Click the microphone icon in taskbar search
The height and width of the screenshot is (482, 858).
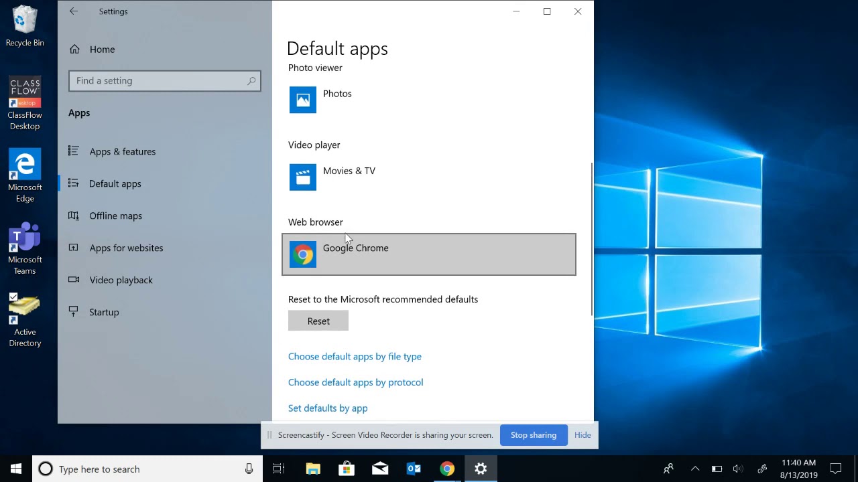coord(249,469)
